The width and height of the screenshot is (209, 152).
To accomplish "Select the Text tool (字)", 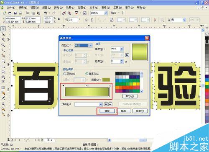I will click(x=3, y=82).
